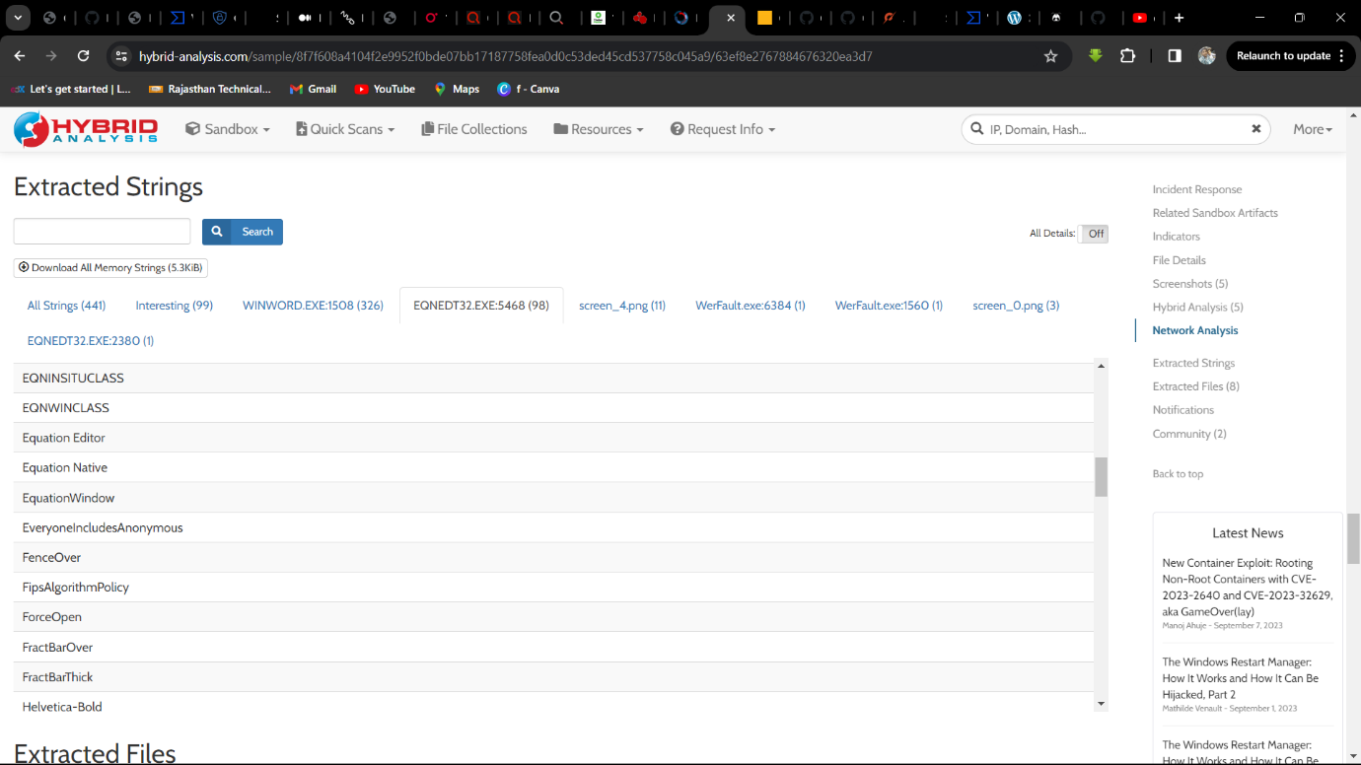The width and height of the screenshot is (1361, 765).
Task: Switch to the Interesting (99) tab
Action: [x=175, y=306]
